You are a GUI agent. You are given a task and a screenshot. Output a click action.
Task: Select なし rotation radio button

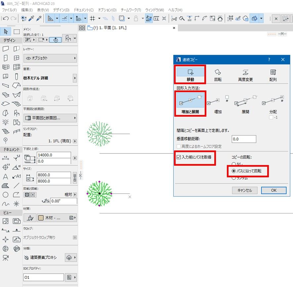pos(233,164)
